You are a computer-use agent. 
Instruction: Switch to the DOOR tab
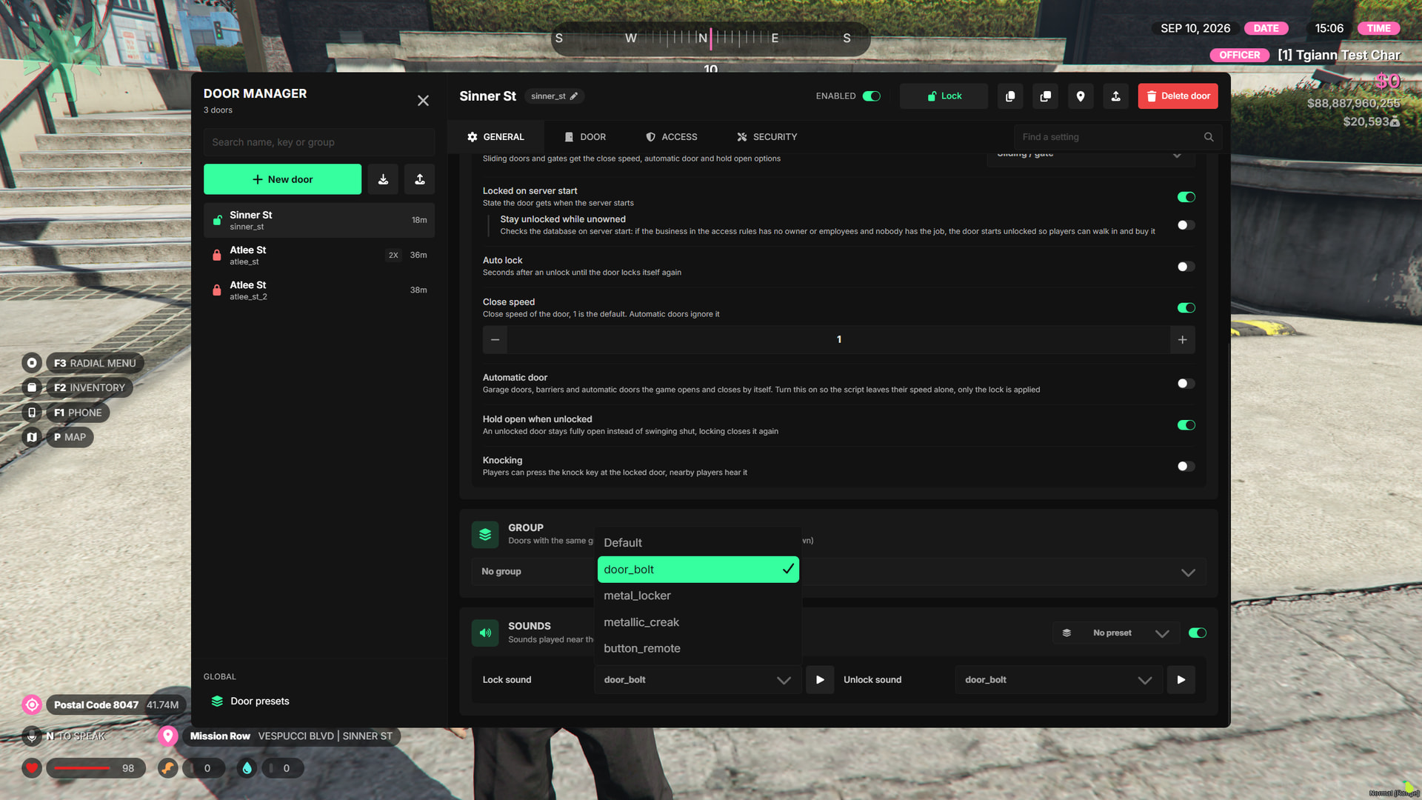pos(585,137)
